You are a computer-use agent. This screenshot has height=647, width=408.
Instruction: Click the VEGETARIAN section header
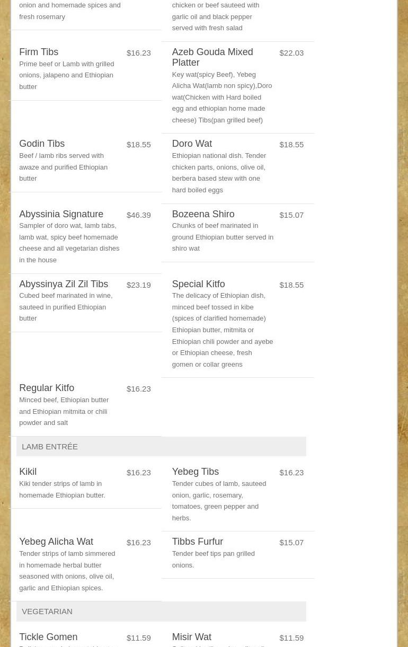[x=47, y=611]
